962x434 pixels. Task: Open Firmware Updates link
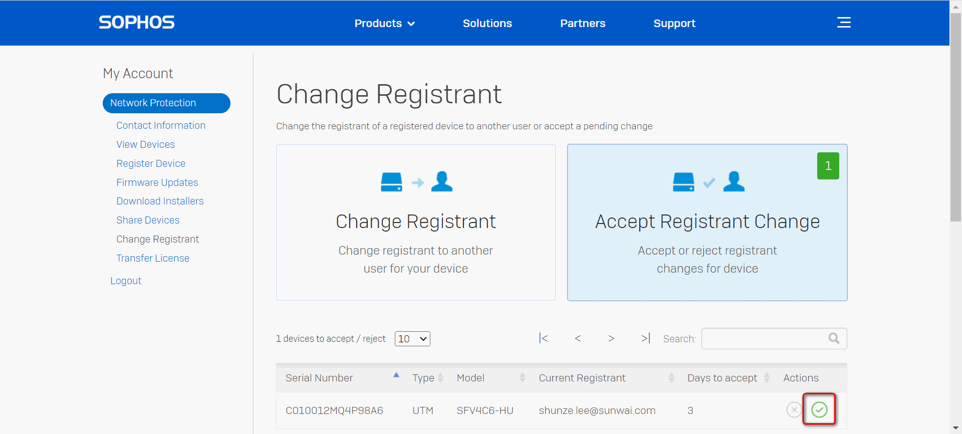click(157, 182)
